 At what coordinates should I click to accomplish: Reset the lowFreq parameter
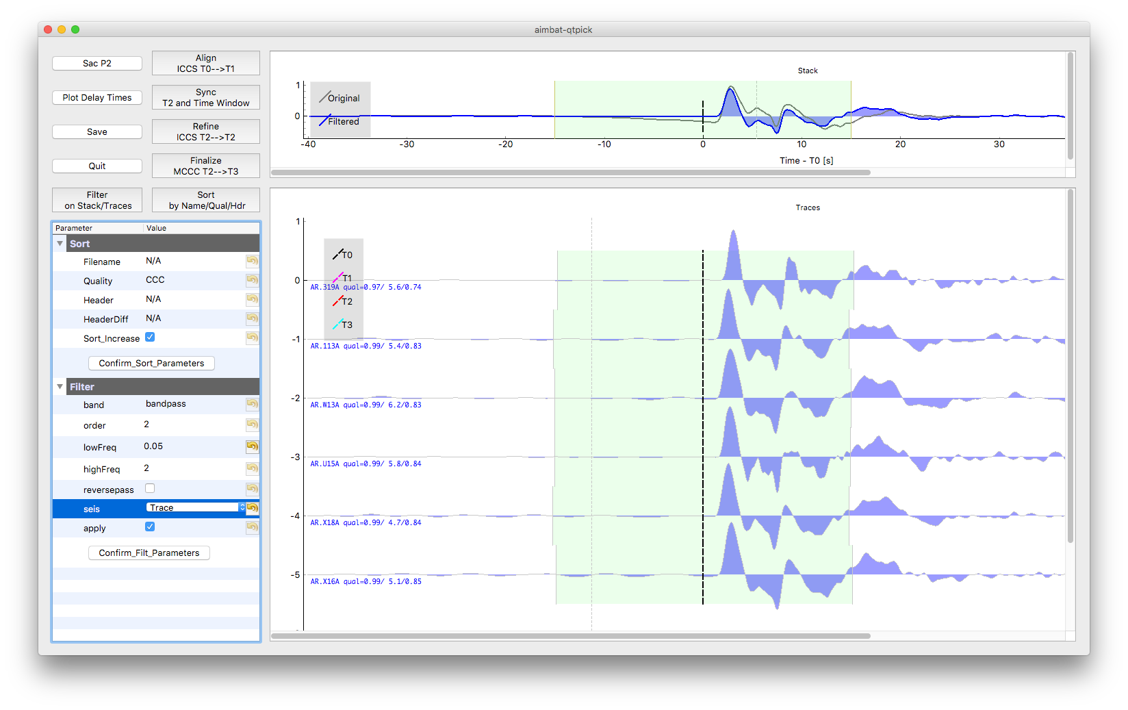(253, 446)
